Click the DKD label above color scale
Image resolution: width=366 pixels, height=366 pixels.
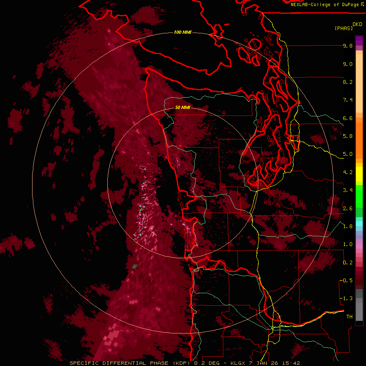(357, 24)
